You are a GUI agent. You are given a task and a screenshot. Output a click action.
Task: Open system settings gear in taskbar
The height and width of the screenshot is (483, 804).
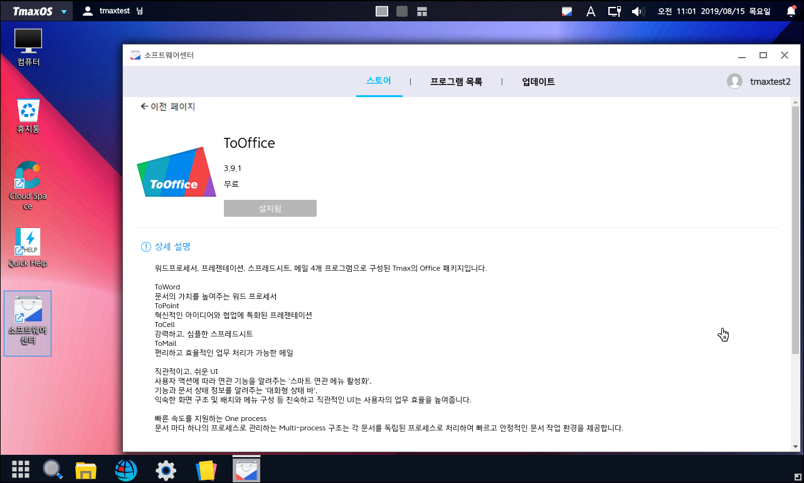click(x=166, y=470)
